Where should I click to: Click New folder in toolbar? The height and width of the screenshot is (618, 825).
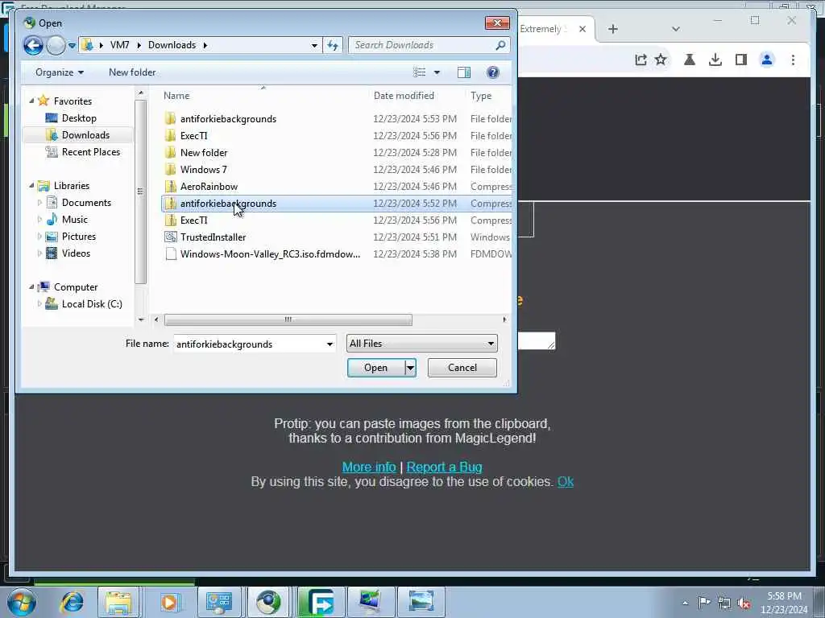tap(132, 72)
